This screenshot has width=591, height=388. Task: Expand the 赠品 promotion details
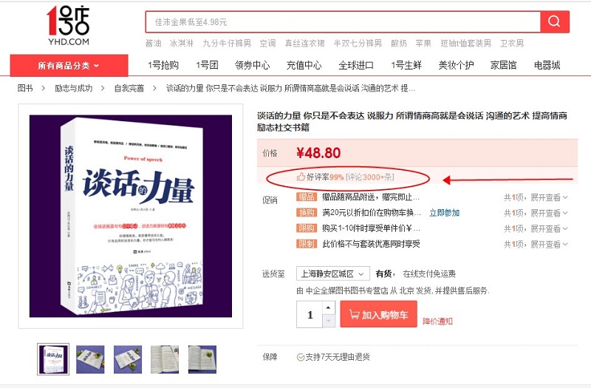tap(536, 197)
